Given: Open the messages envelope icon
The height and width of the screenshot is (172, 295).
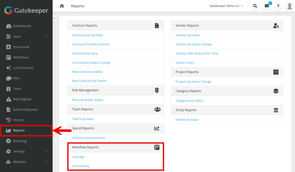Looking at the screenshot, I should [266, 6].
